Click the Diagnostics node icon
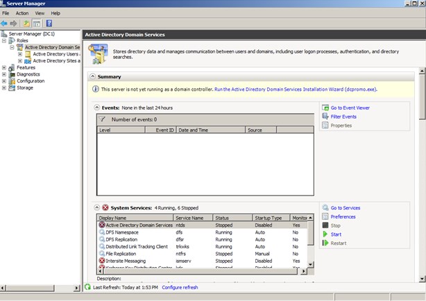Viewport: 426px width, 301px height. point(12,74)
